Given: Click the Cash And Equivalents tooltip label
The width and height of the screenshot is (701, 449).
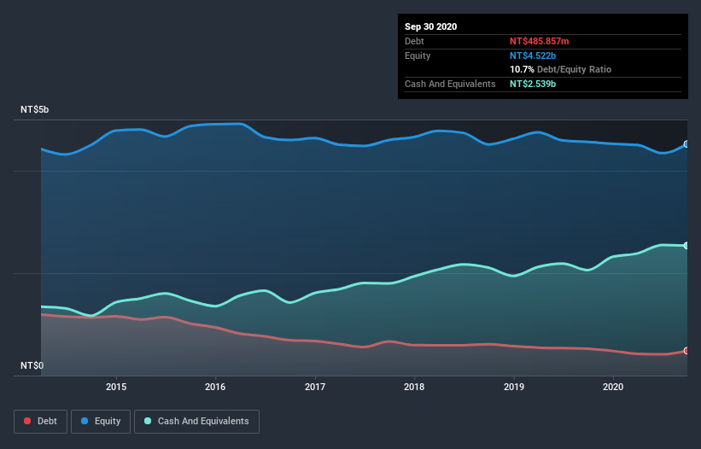Looking at the screenshot, I should pos(450,84).
